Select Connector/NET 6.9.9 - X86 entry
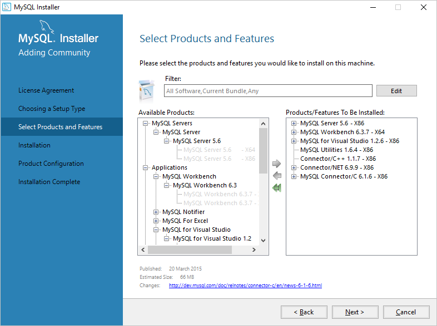This screenshot has height=326, width=437. point(337,167)
